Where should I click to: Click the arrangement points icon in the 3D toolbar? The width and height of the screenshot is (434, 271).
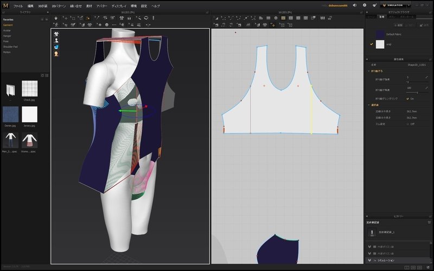122,18
